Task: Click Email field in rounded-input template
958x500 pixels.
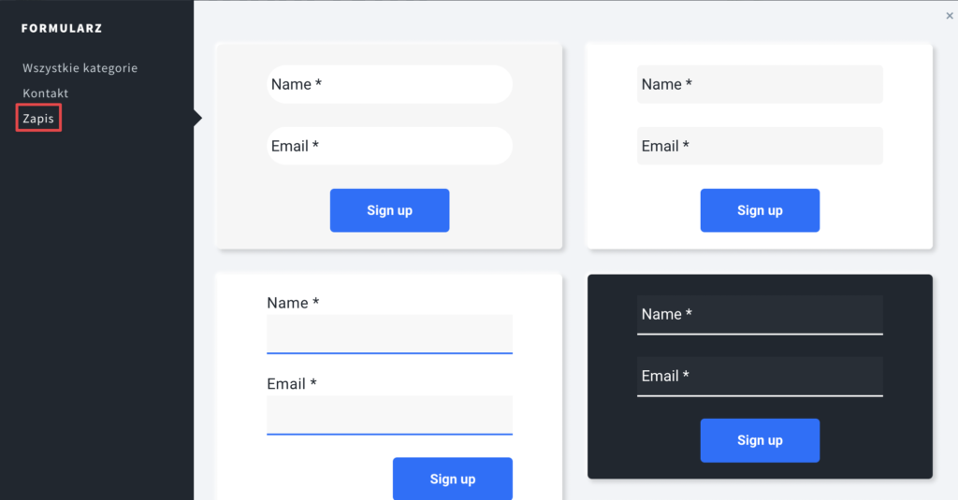Action: (x=390, y=146)
